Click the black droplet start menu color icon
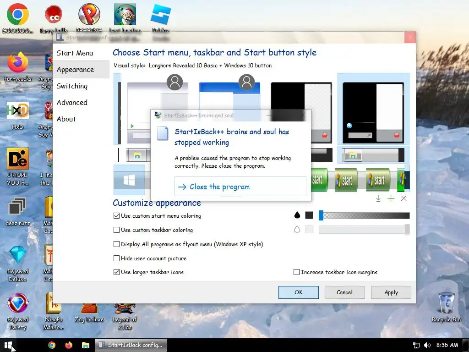This screenshot has width=469, height=352. [x=297, y=215]
